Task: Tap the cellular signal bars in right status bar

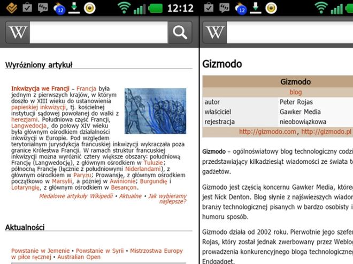Action: 336,9
